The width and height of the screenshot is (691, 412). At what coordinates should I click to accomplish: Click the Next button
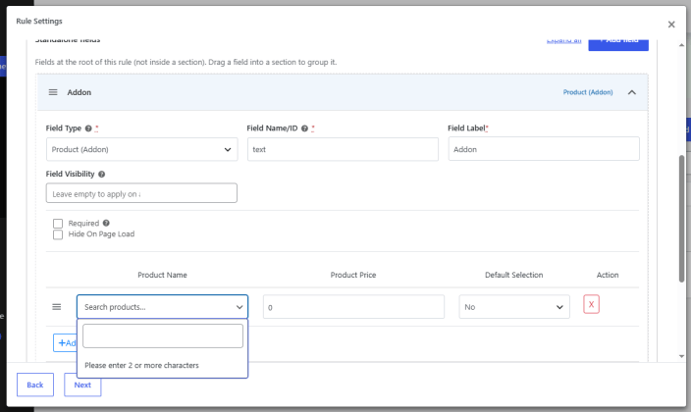click(x=82, y=385)
